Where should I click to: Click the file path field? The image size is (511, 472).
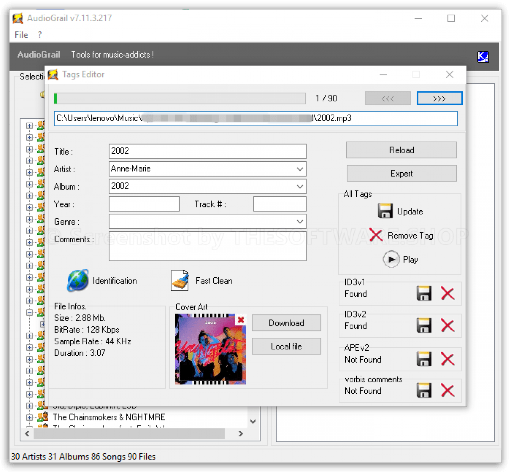tap(255, 118)
